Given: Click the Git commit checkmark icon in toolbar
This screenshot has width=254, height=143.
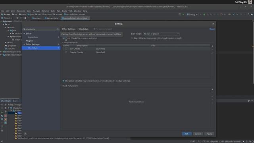Looking at the screenshot, I should [237, 14].
